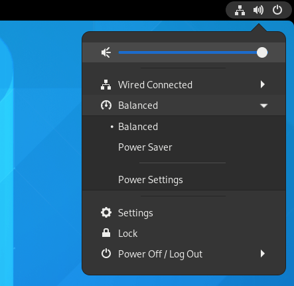Click the speaker volume icon in top bar
This screenshot has height=286, width=294.
coord(258,10)
